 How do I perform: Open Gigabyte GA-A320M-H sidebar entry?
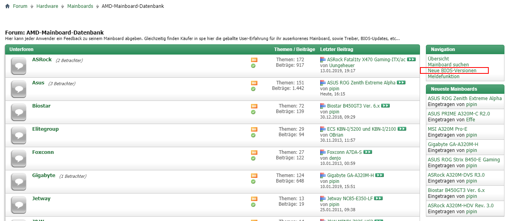[453, 144]
